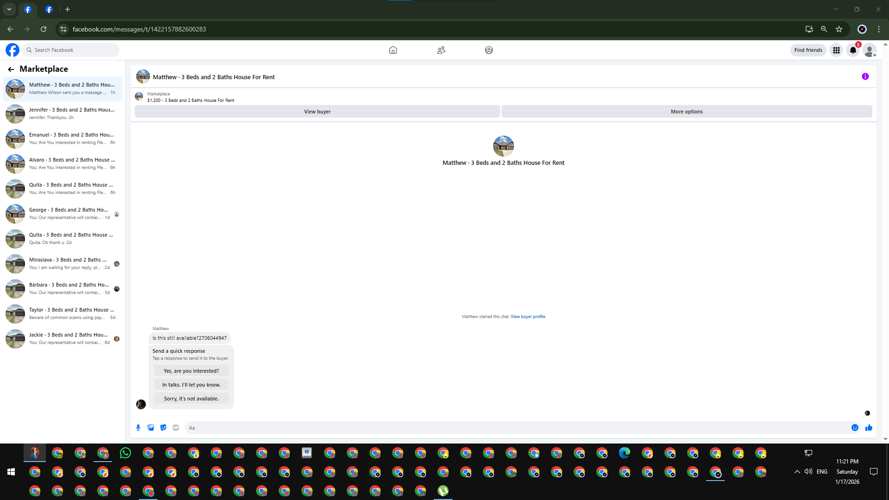The height and width of the screenshot is (500, 889).
Task: Open browser tab search dropdown
Action: 9,9
